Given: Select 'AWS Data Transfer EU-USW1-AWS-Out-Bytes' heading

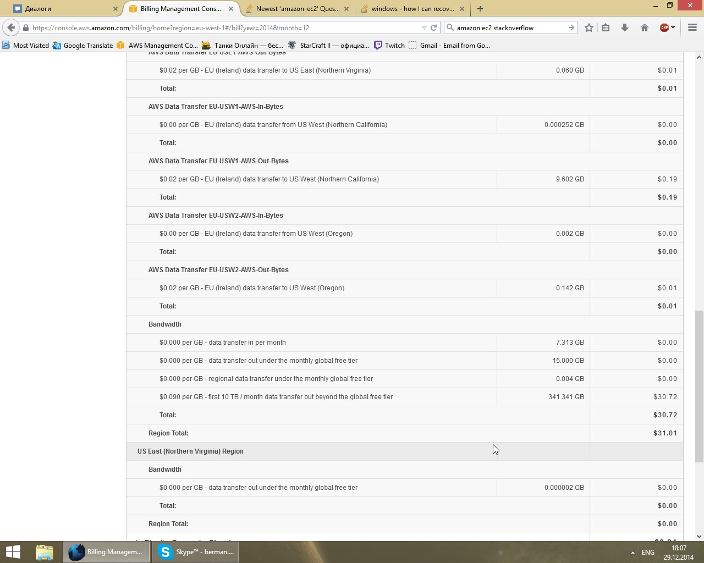Looking at the screenshot, I should [218, 161].
